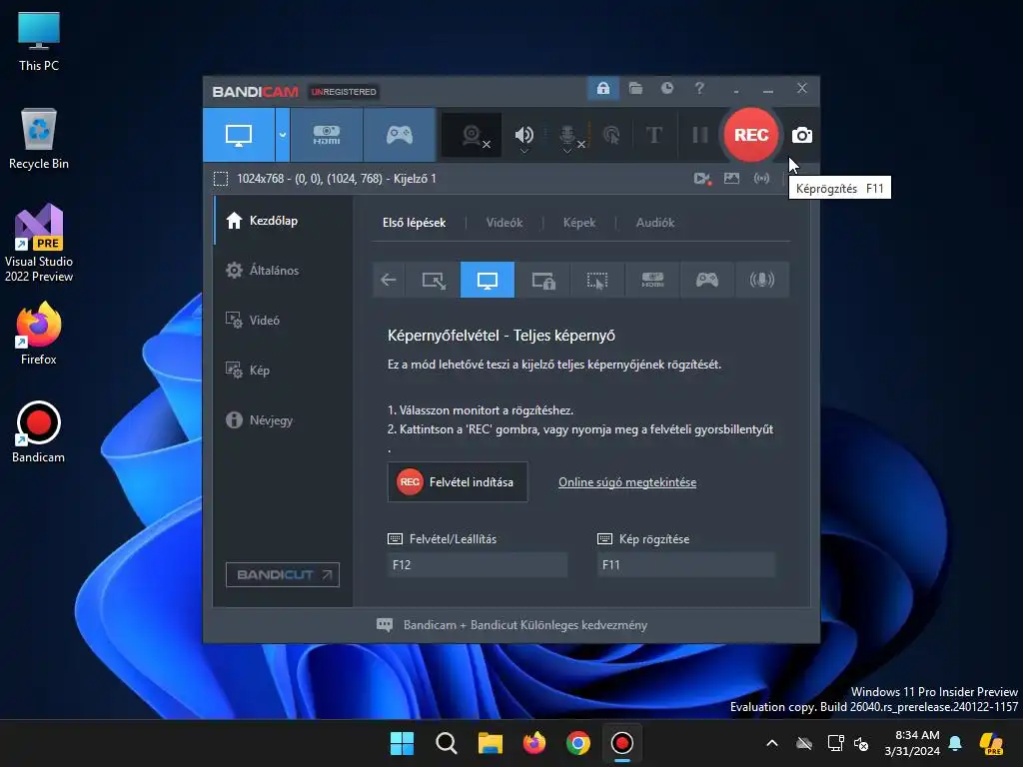Screen dimensions: 1023x767
Task: Click the broadcast signal status icon
Action: [x=761, y=179]
